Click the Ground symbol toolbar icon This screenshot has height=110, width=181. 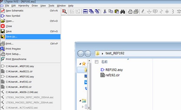[x=149, y=12]
